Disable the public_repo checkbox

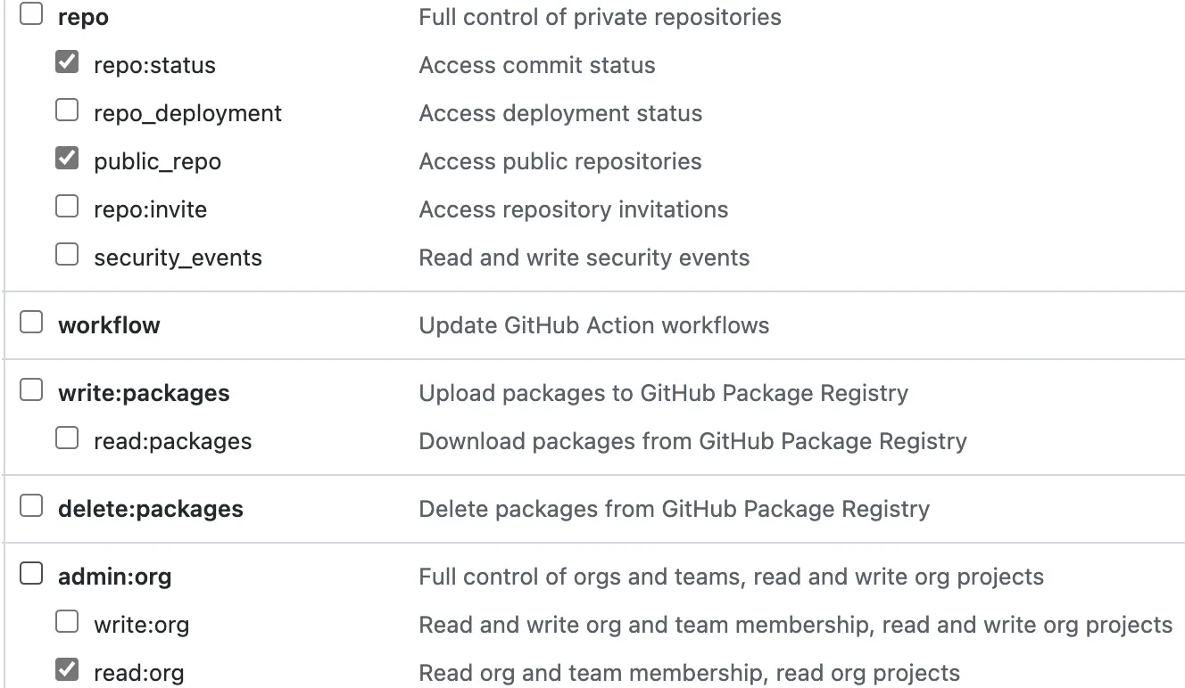click(67, 159)
